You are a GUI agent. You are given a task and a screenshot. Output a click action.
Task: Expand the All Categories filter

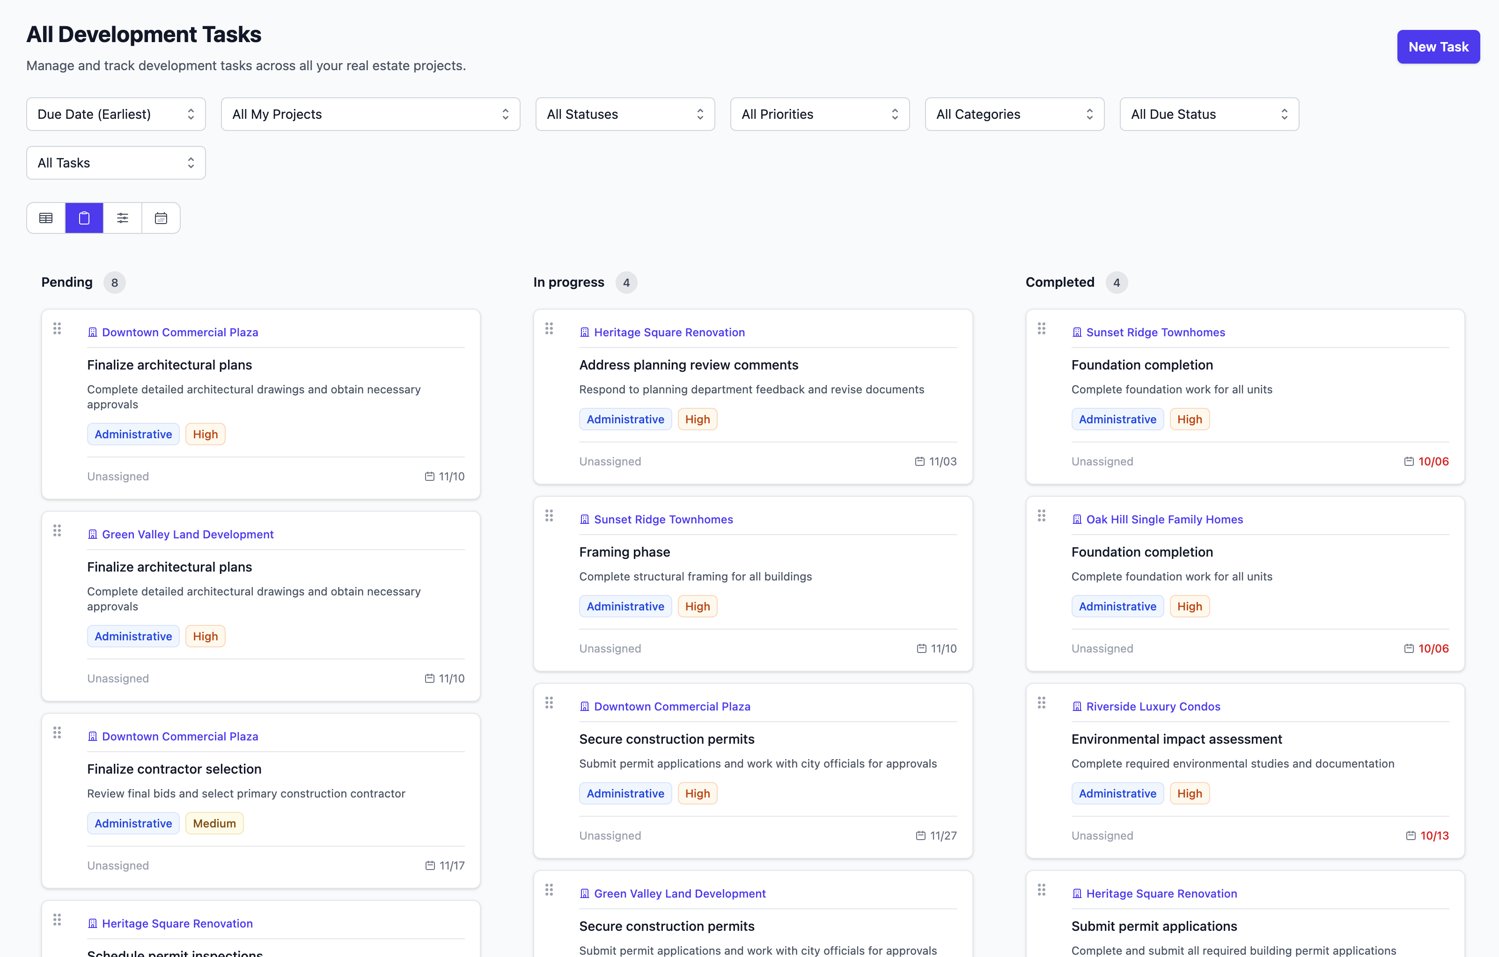pyautogui.click(x=1014, y=114)
